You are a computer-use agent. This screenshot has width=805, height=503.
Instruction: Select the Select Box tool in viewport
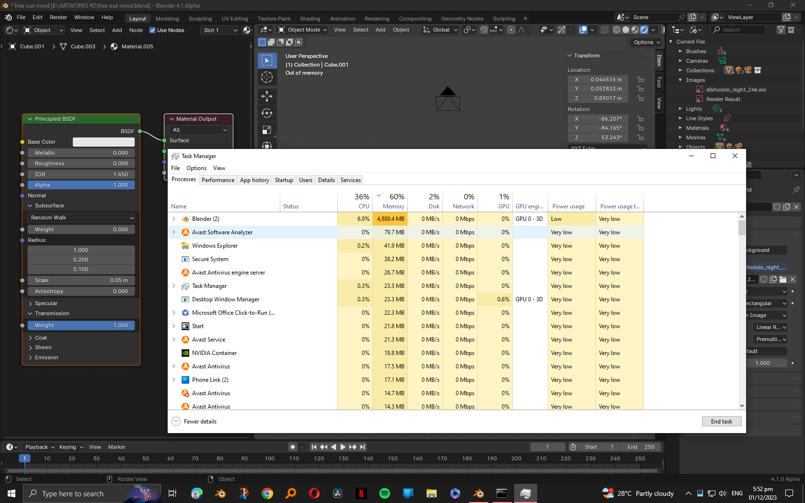[267, 60]
